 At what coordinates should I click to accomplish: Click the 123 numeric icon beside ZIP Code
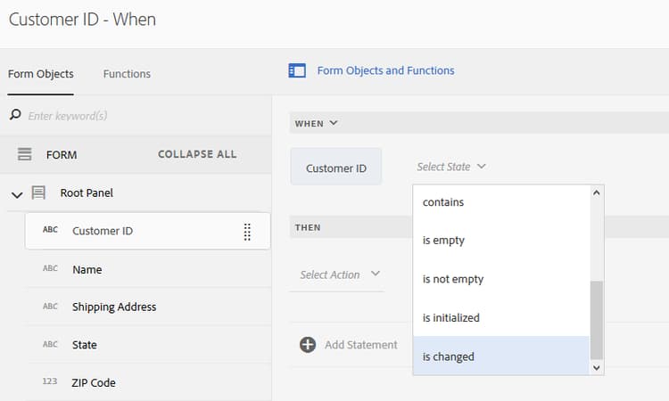pyautogui.click(x=50, y=382)
